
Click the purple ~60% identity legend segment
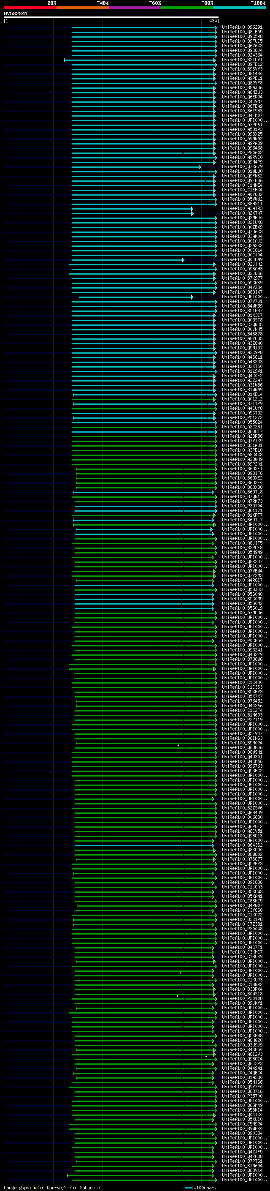point(135,8)
